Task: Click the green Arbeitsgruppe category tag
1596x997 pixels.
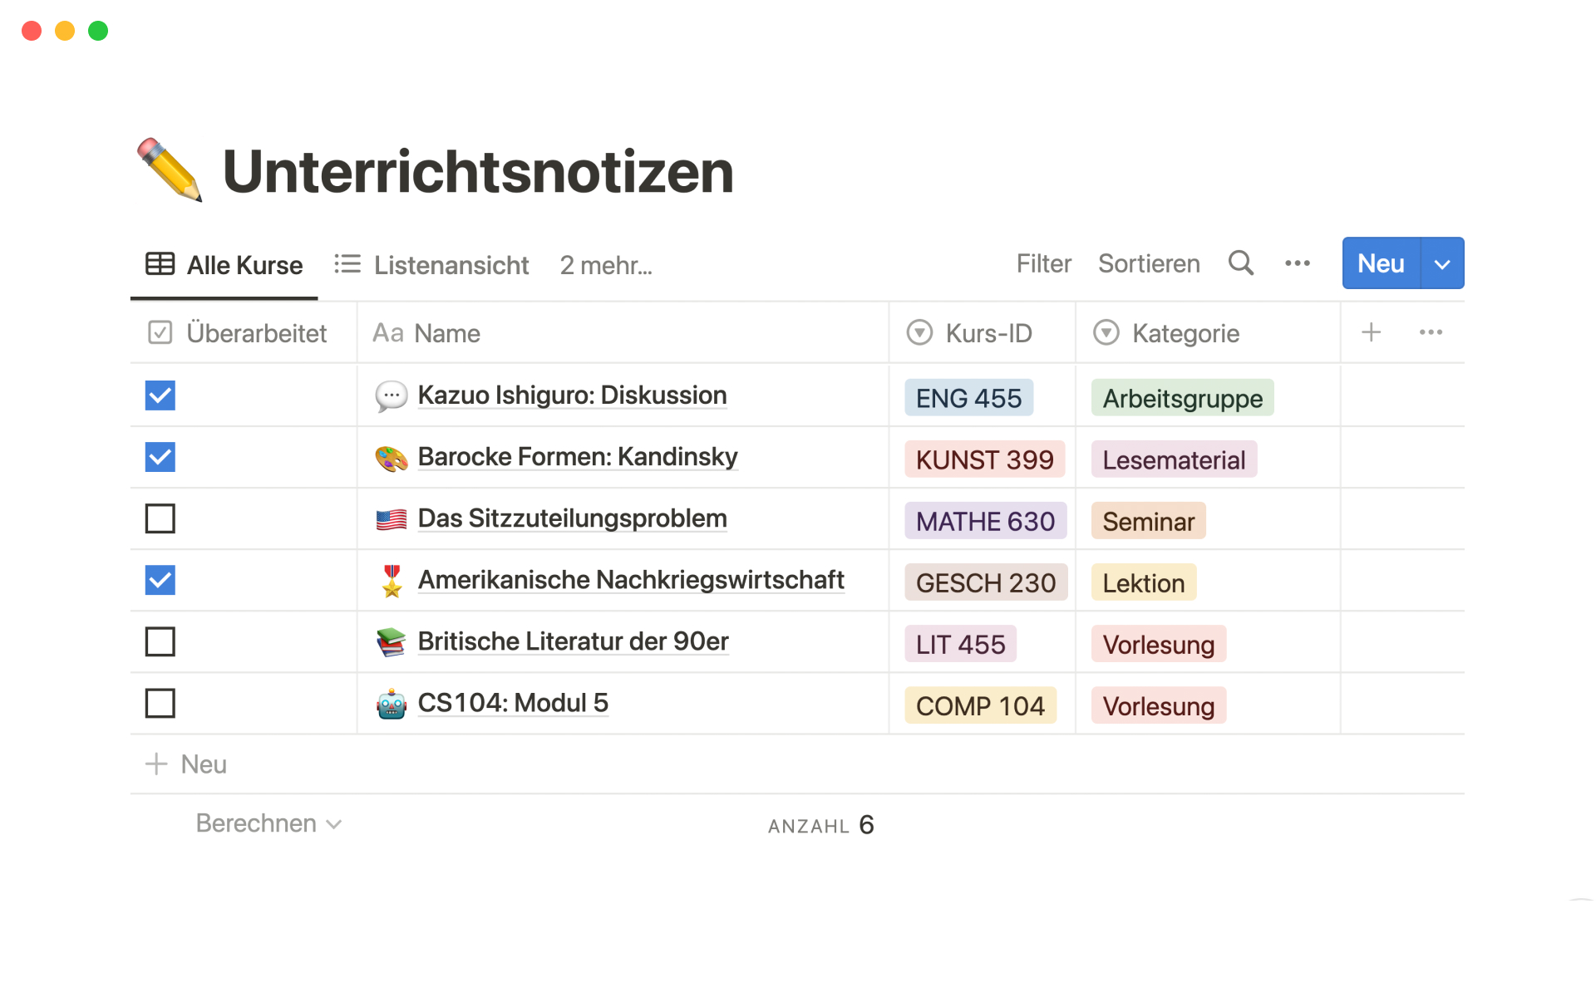Action: tap(1182, 399)
